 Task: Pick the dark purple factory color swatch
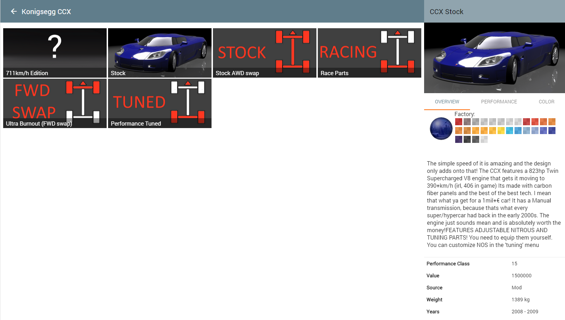[459, 139]
